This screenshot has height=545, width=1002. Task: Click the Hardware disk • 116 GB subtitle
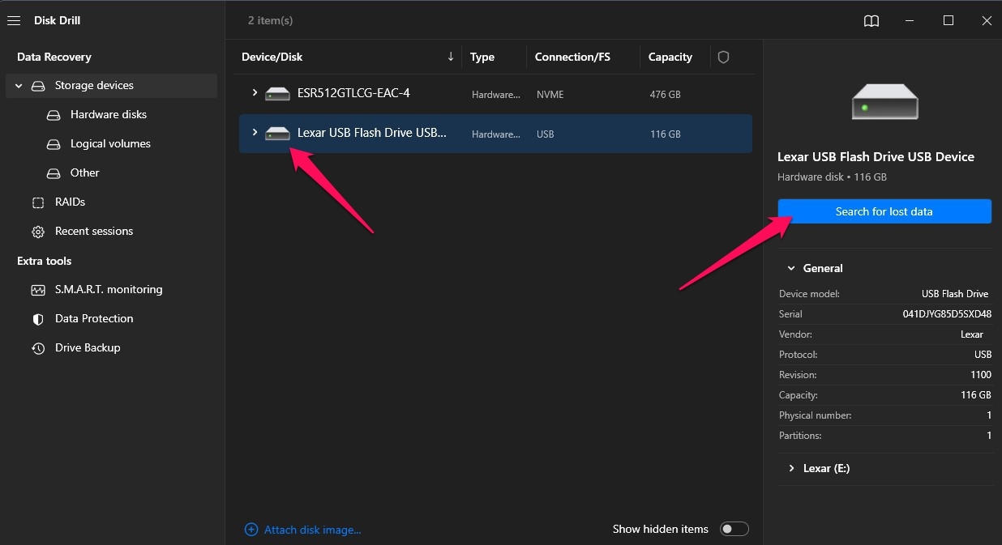click(x=832, y=177)
